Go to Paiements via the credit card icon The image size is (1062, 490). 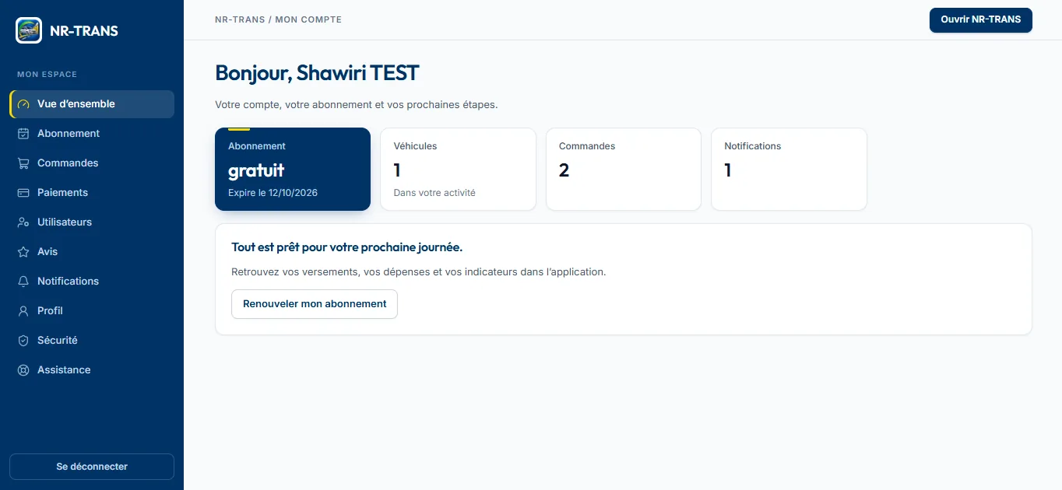click(x=23, y=193)
